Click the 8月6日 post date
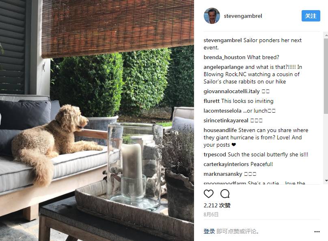This screenshot has height=241, width=328. click(x=211, y=215)
